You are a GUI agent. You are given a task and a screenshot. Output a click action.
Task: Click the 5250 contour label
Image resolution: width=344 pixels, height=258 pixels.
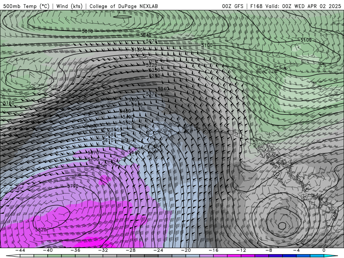pos(154,70)
